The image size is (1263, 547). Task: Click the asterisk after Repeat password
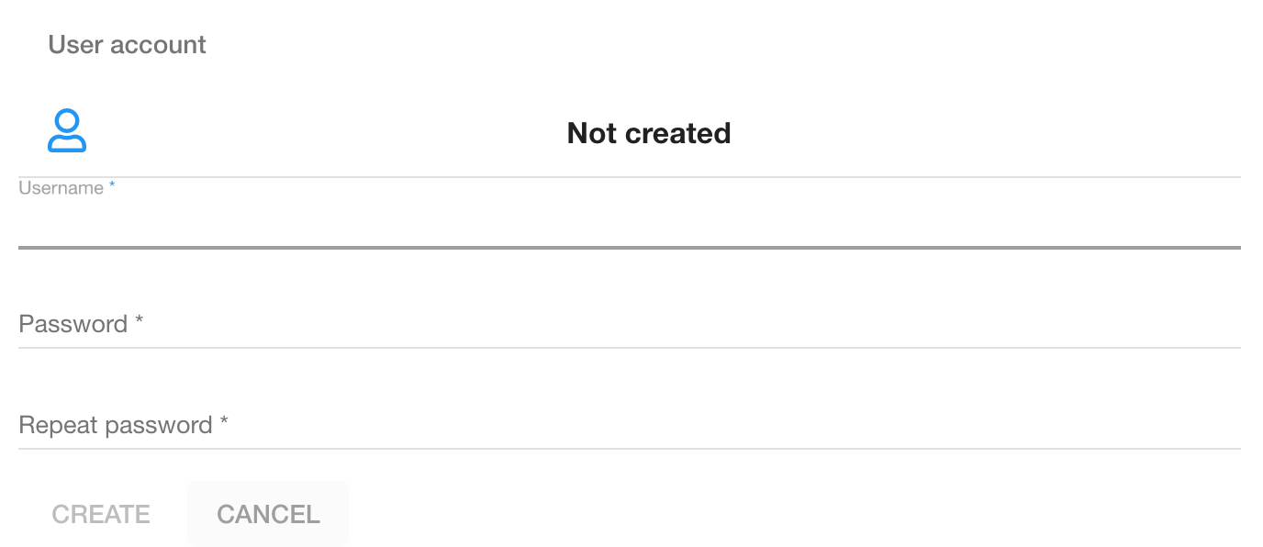tap(224, 422)
